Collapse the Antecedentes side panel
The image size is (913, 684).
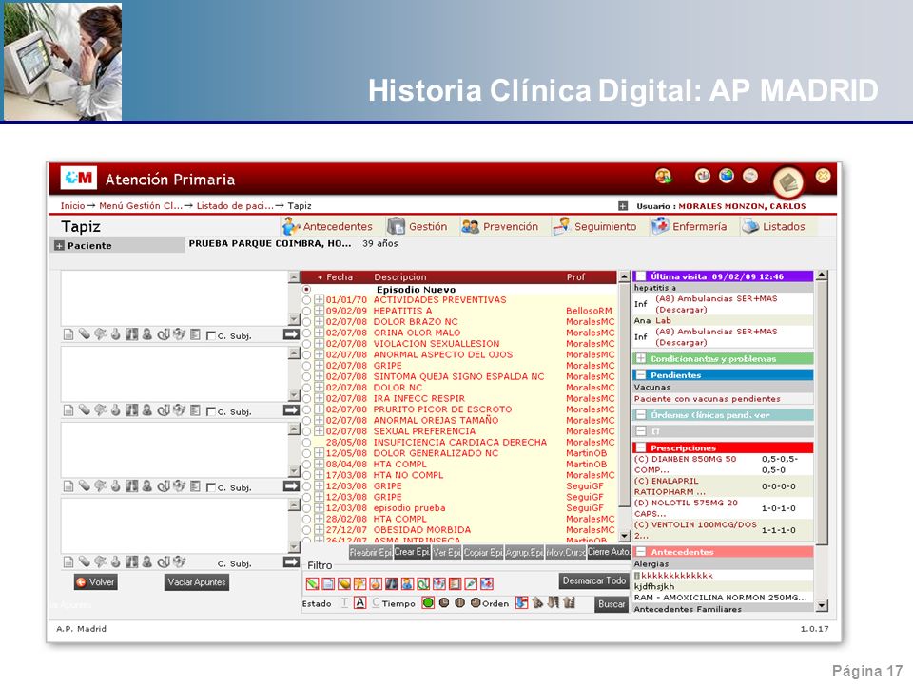641,551
